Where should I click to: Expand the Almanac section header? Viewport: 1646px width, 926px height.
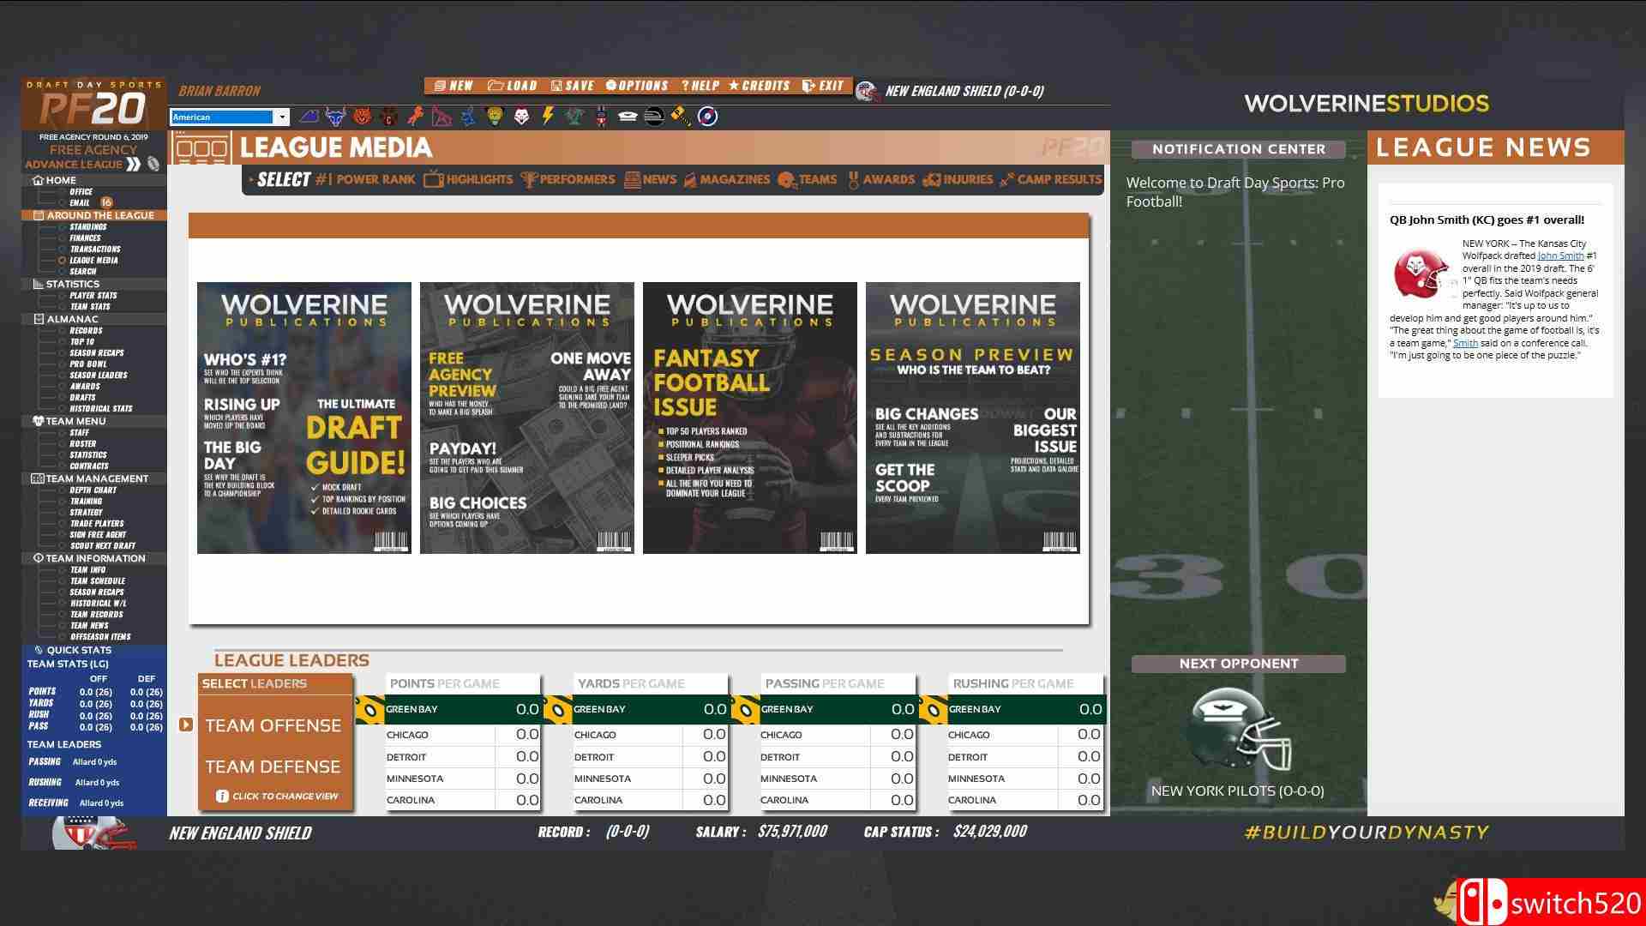coord(38,319)
